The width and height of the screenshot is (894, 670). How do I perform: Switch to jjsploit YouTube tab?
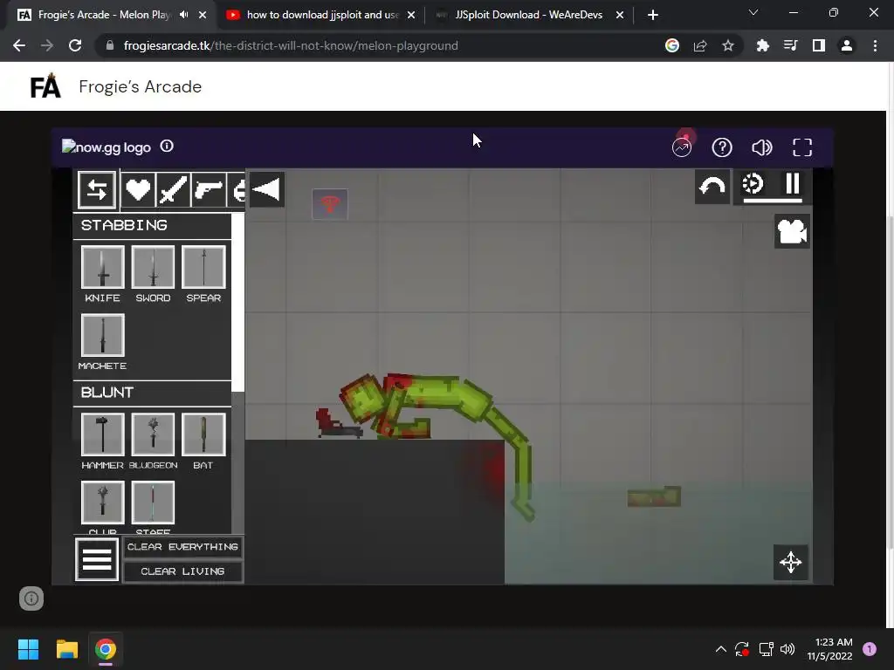pos(321,15)
